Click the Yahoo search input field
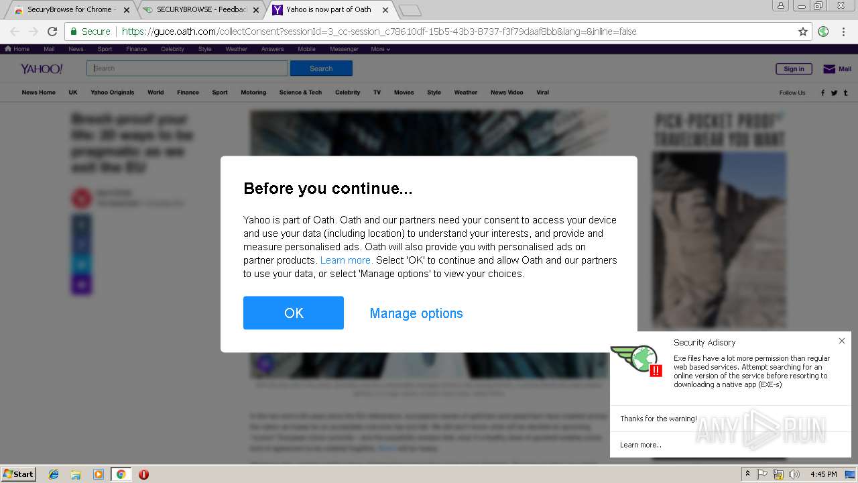This screenshot has width=858, height=483. click(x=187, y=68)
